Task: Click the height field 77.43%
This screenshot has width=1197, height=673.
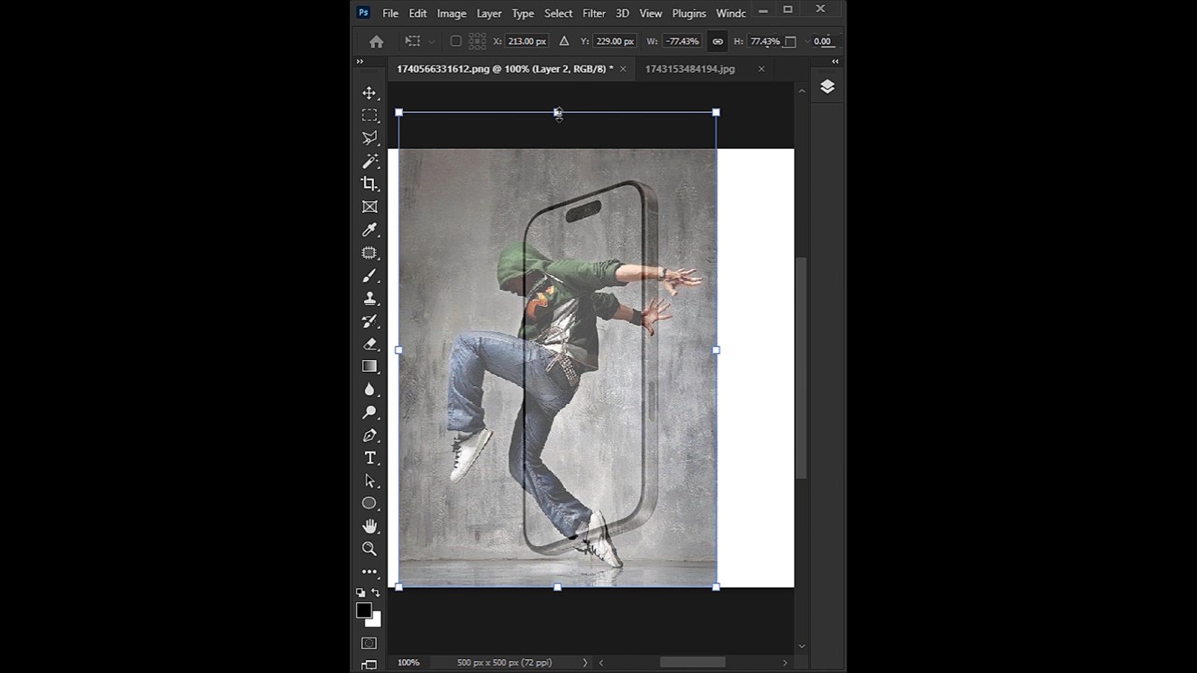Action: (x=764, y=41)
